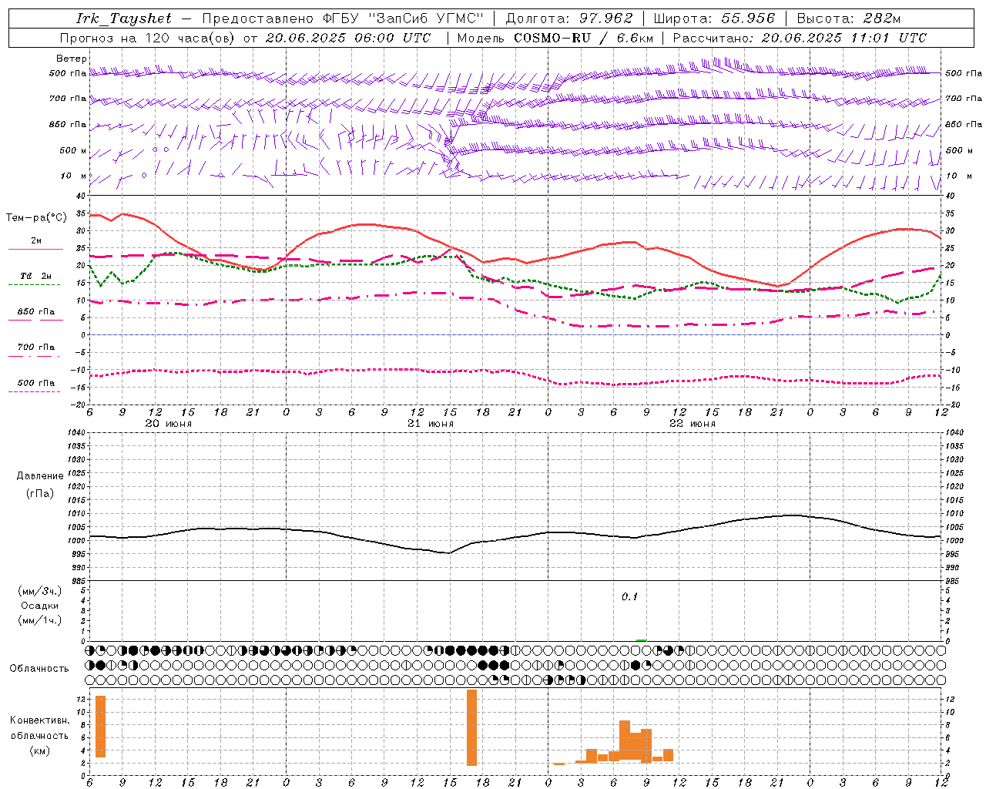Click the "Тем-ра(°C)" axis title

tap(36, 218)
